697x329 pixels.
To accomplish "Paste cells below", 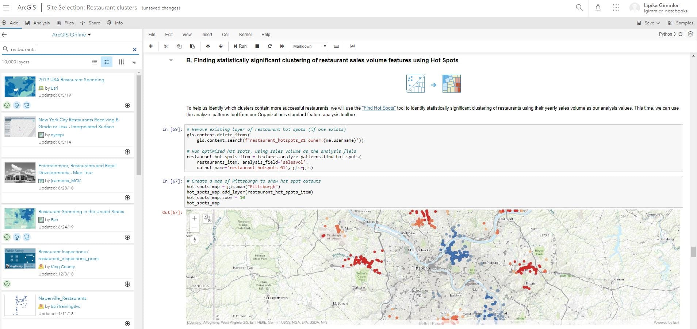I will pos(192,46).
